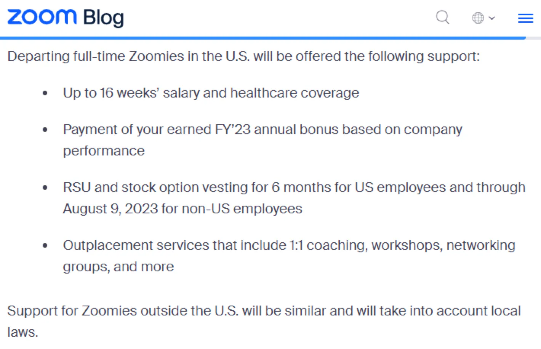Click the "August 9, 2023" date text
The width and height of the screenshot is (541, 349).
click(x=110, y=209)
